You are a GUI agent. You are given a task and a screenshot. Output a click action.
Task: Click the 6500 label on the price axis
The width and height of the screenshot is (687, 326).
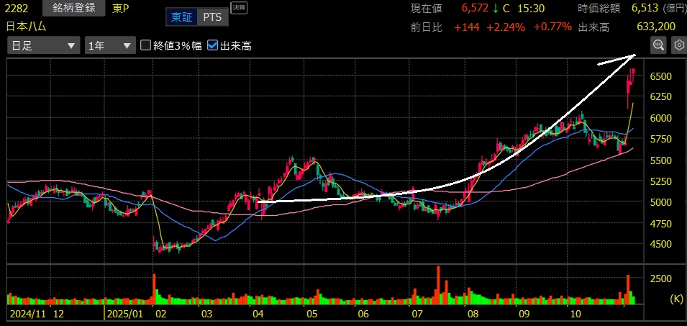click(x=660, y=76)
